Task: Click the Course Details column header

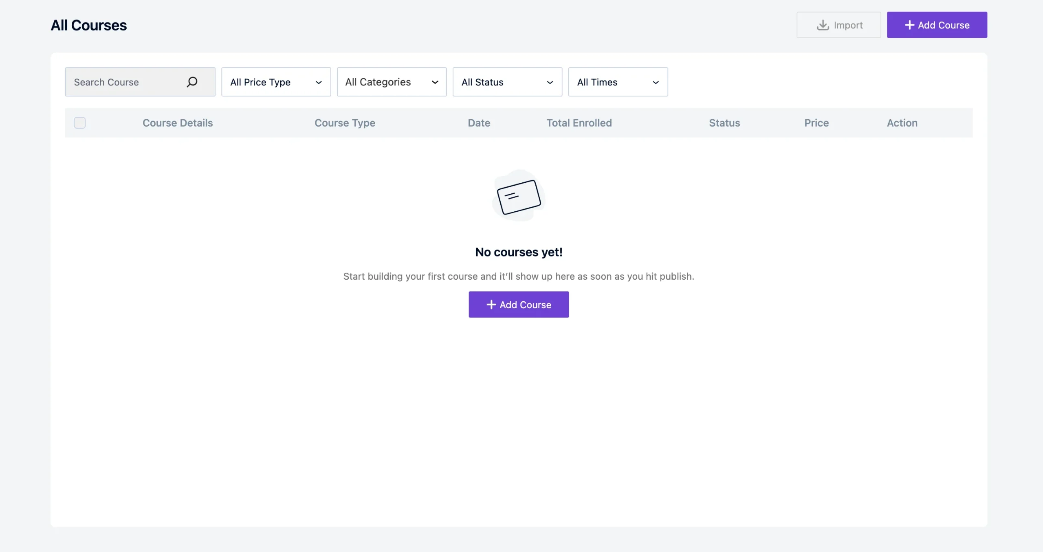Action: [178, 123]
